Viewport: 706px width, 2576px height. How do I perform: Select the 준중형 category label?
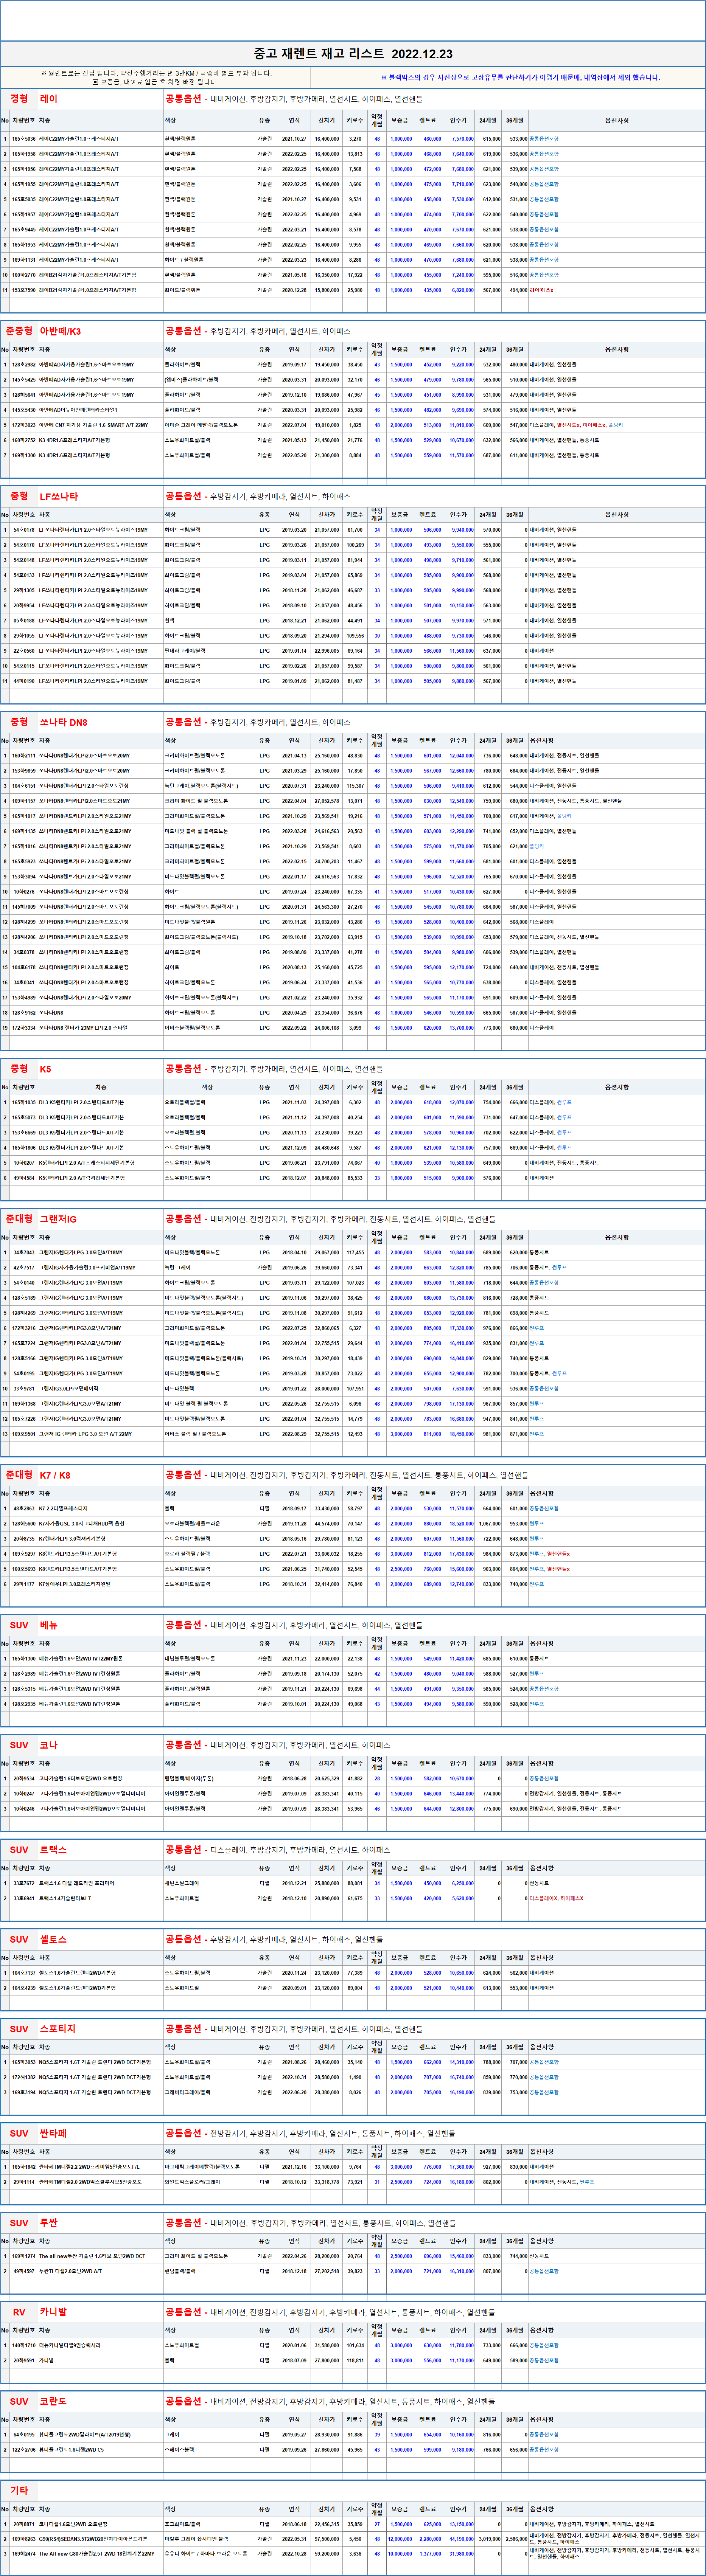(x=19, y=330)
